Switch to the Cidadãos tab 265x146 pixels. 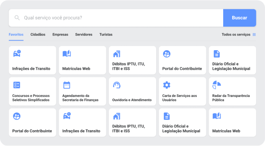(x=38, y=34)
